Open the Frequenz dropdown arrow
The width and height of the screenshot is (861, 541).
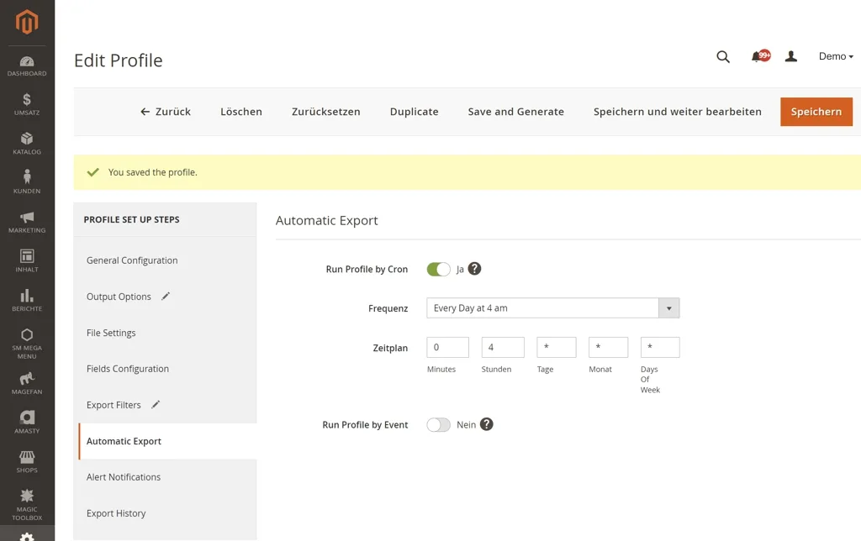668,307
